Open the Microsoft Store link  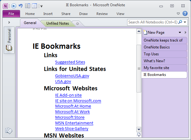[70, 117]
